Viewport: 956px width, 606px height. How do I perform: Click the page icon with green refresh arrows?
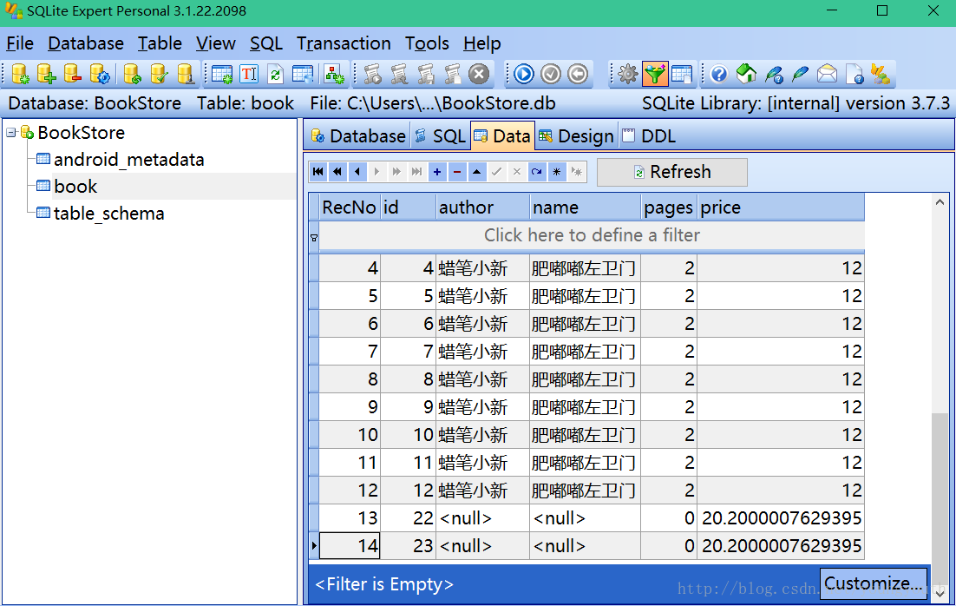point(276,75)
